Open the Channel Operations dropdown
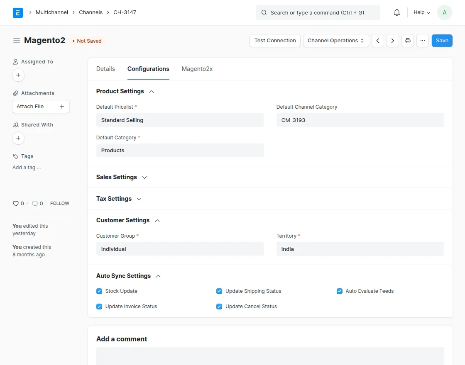This screenshot has width=465, height=365. [x=336, y=40]
